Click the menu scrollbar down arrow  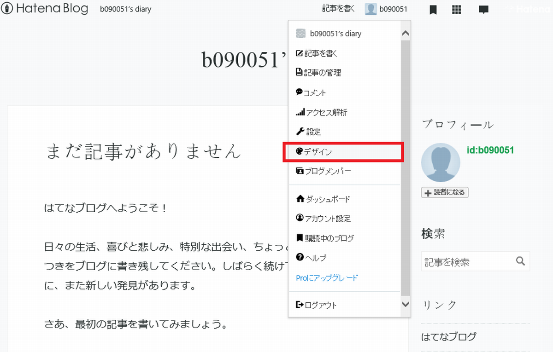tap(405, 304)
